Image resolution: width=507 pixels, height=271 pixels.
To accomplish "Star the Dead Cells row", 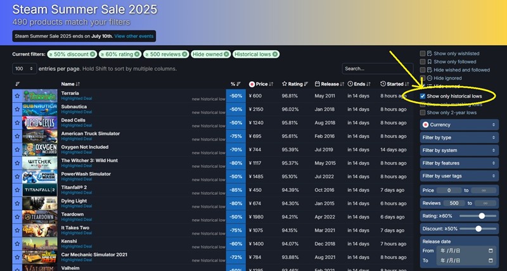I will [17, 123].
